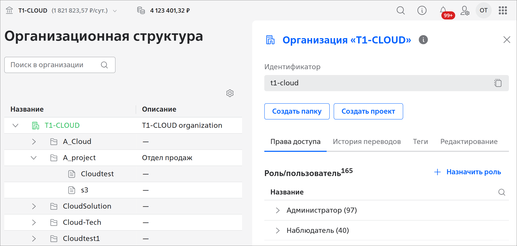Click 'Назначить роль' link
Screen dimensions: 517x246
pyautogui.click(x=467, y=172)
